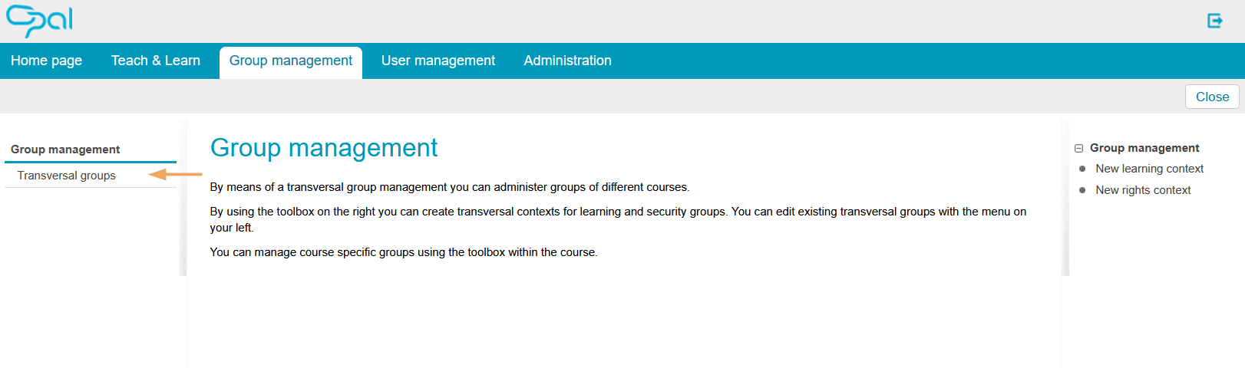
Task: Collapse the Group management toolbox
Action: (x=1078, y=148)
